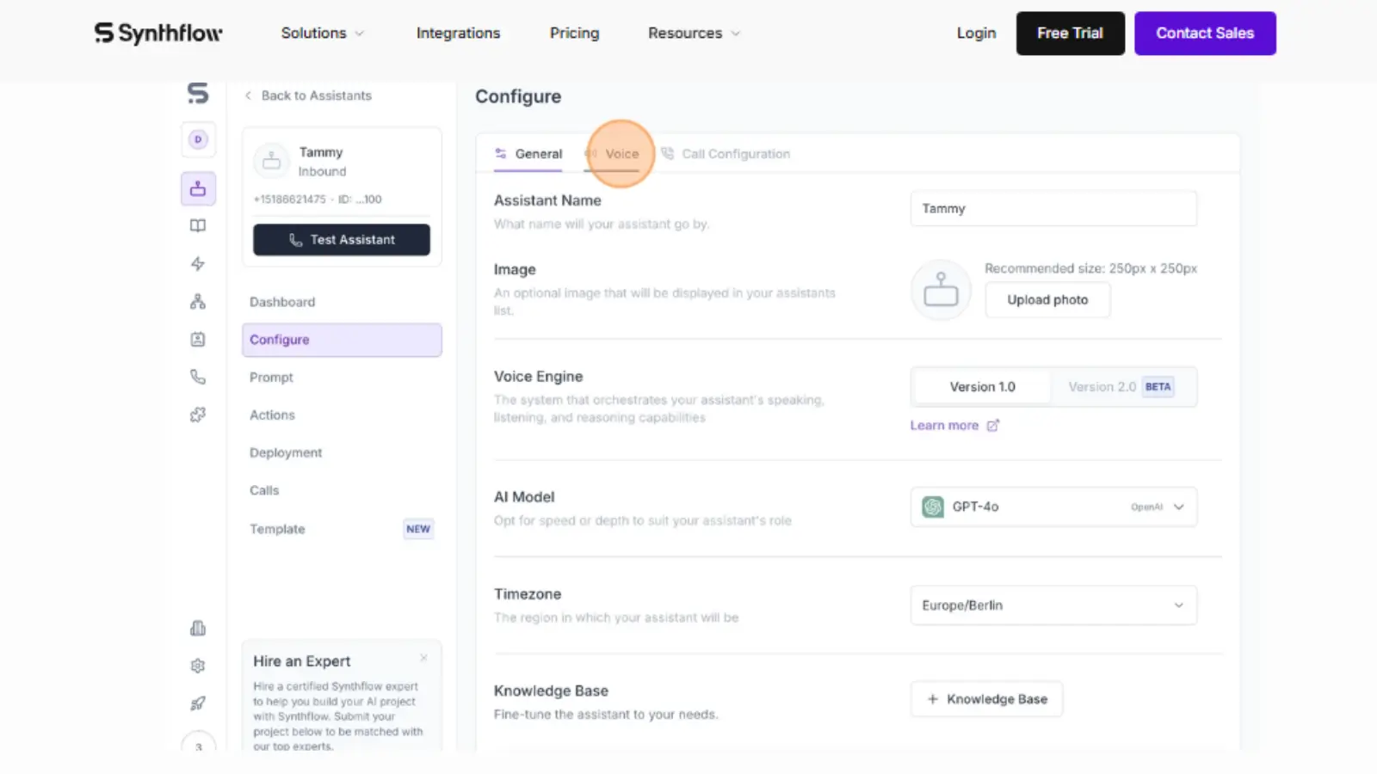Open the gear settings icon in sidebar
This screenshot has height=774, width=1377.
[x=198, y=666]
